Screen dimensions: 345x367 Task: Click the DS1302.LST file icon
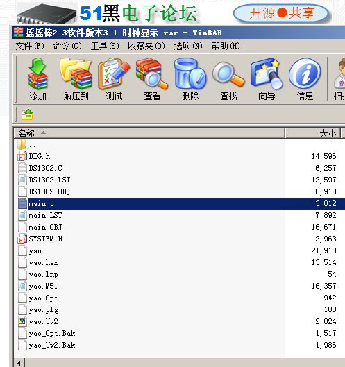(x=22, y=180)
